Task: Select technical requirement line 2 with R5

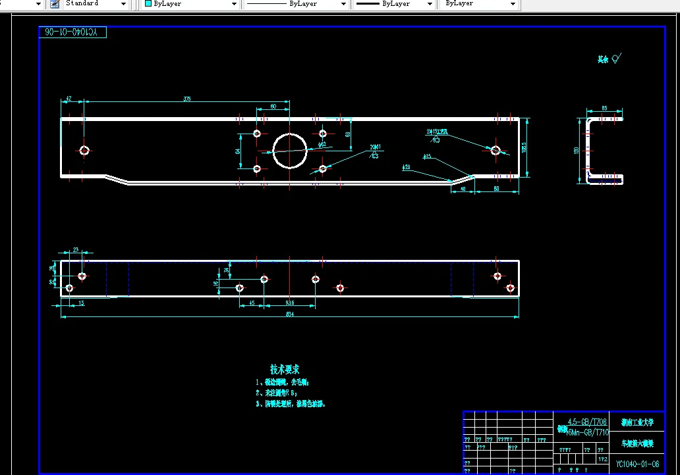Action: (x=276, y=393)
